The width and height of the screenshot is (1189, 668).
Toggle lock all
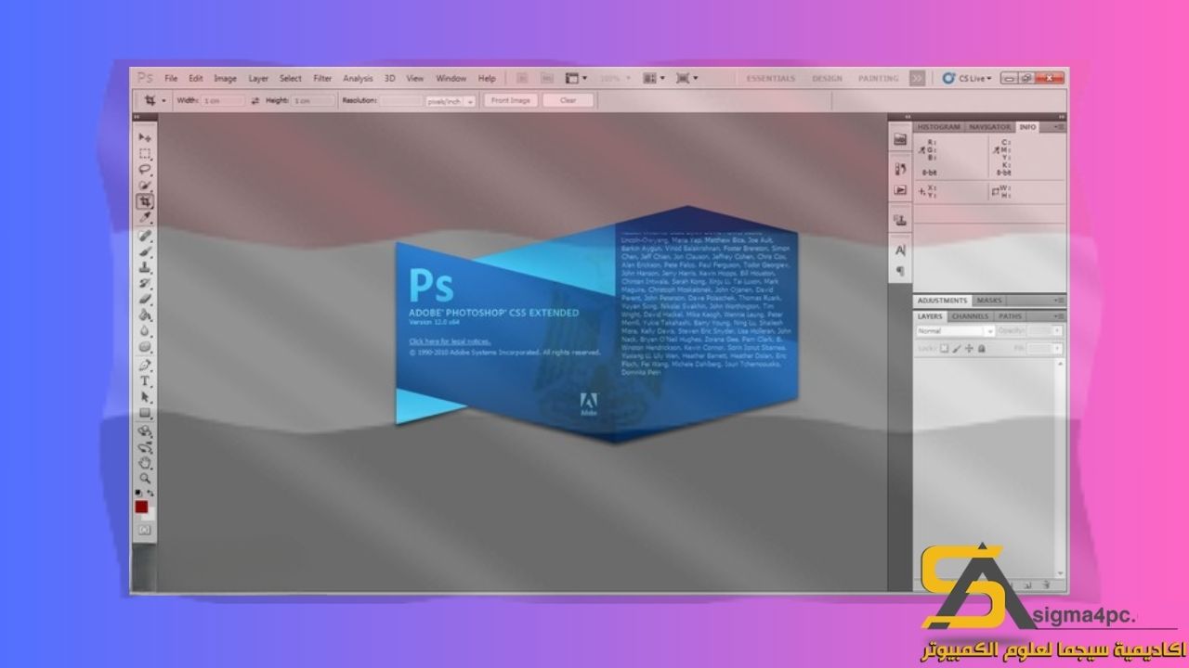pyautogui.click(x=981, y=348)
